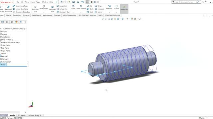Viewport: 213px width, 119px height.
Task: Select the Draft tool
Action: pyautogui.click(x=90, y=9)
